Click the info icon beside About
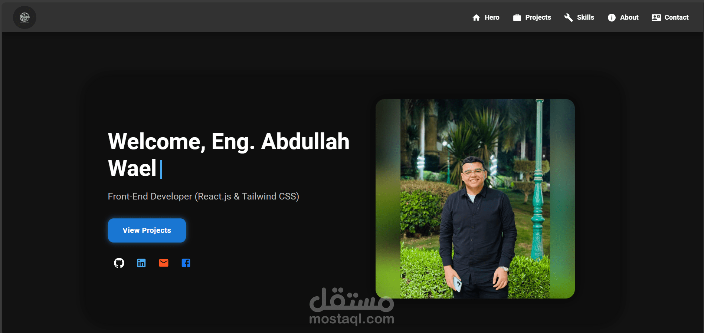Viewport: 704px width, 333px height. pos(612,17)
